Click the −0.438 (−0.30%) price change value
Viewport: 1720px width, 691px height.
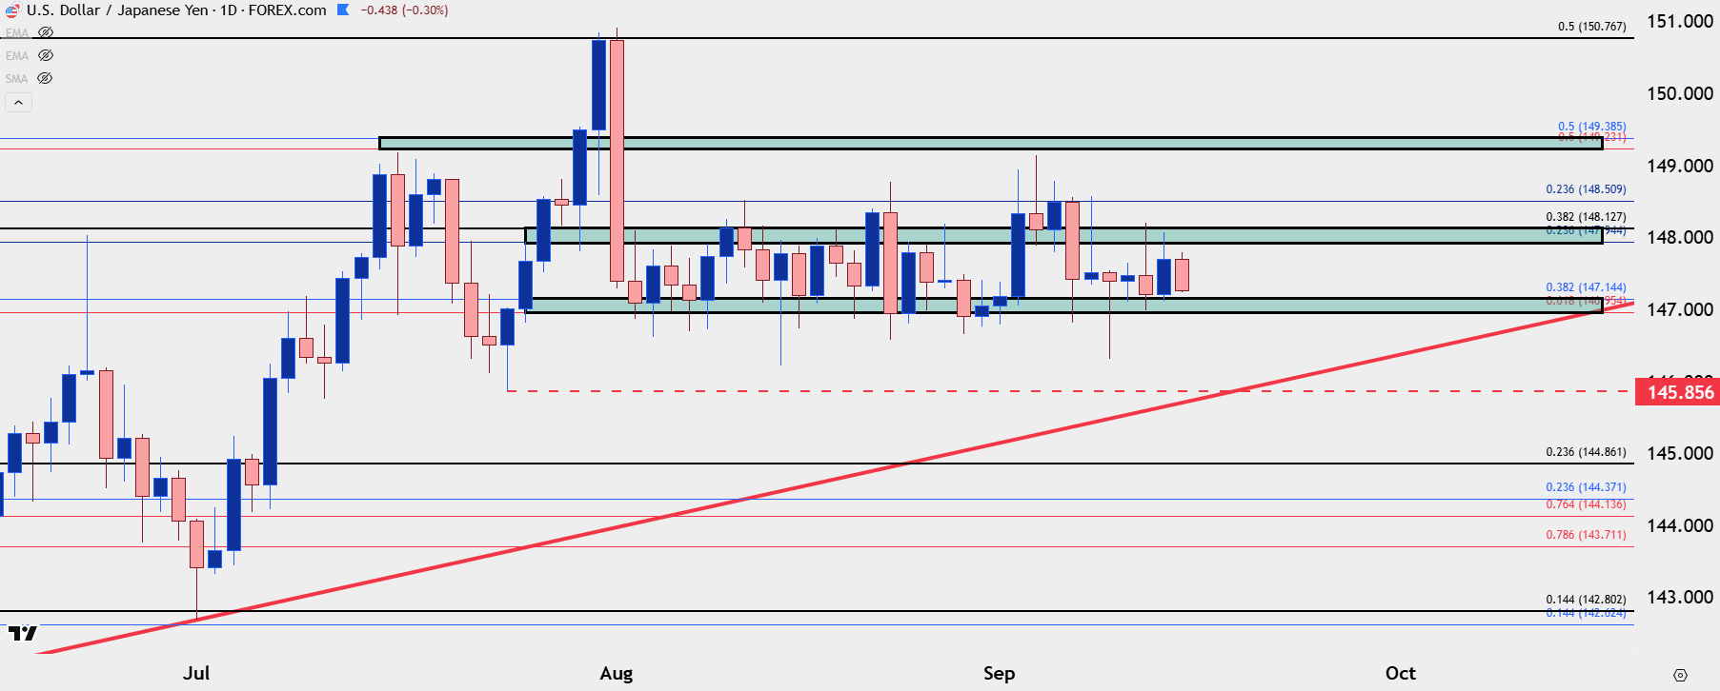404,10
